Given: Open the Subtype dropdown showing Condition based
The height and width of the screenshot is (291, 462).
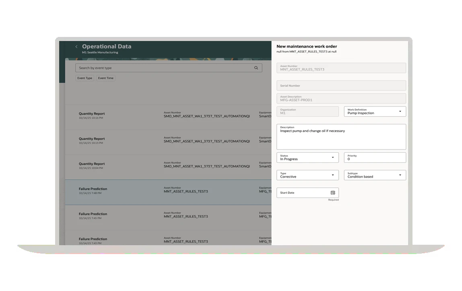Looking at the screenshot, I should tap(400, 175).
